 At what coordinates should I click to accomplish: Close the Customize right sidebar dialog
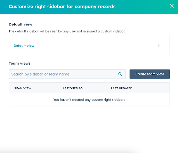point(171,6)
